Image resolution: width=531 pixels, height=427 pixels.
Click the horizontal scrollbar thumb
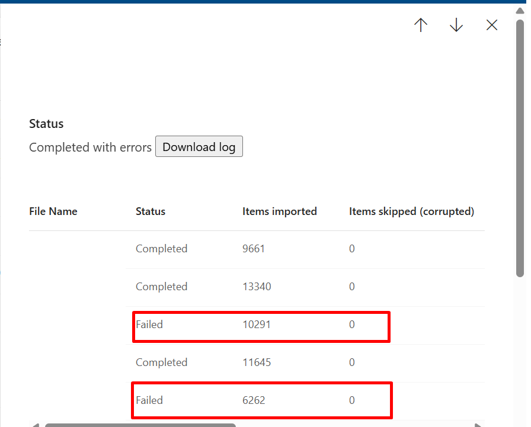tap(140, 425)
